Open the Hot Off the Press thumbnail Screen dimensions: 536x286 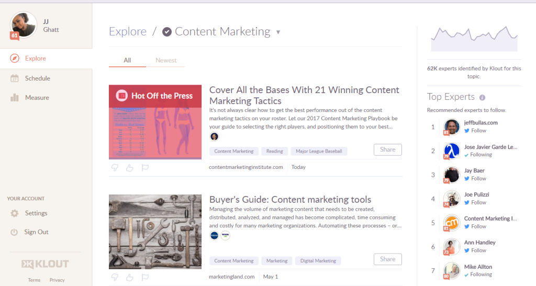point(155,122)
